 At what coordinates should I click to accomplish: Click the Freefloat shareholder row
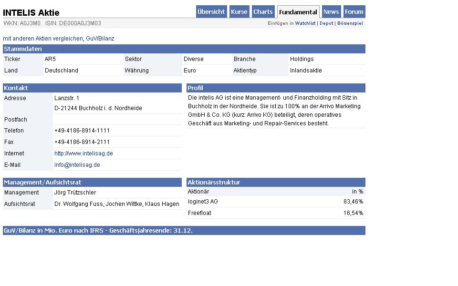point(276,213)
